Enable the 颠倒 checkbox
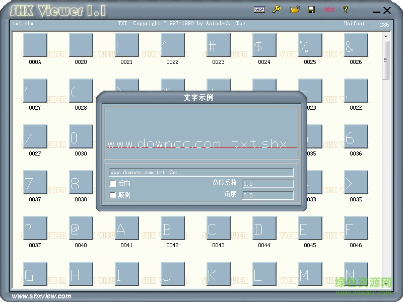 pyautogui.click(x=113, y=195)
